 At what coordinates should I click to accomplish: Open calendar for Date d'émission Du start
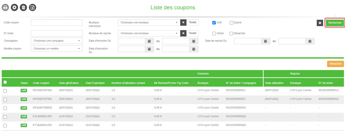149,41
